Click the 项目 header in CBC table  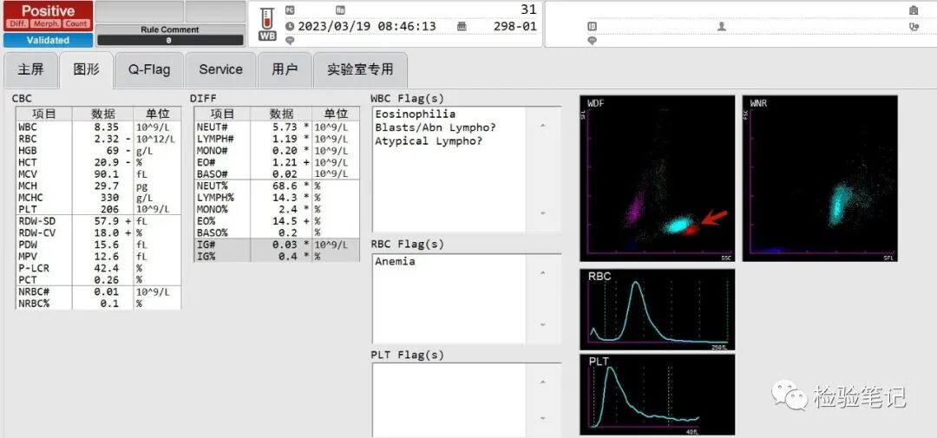43,114
